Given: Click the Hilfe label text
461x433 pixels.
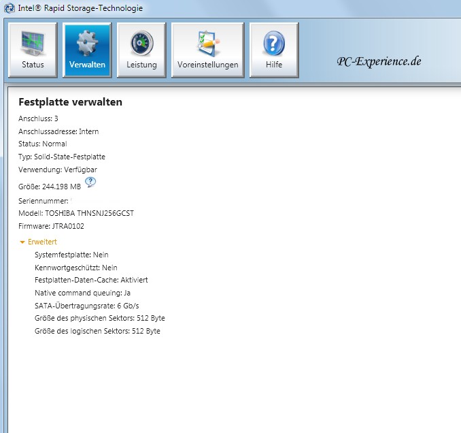Looking at the screenshot, I should pos(273,65).
